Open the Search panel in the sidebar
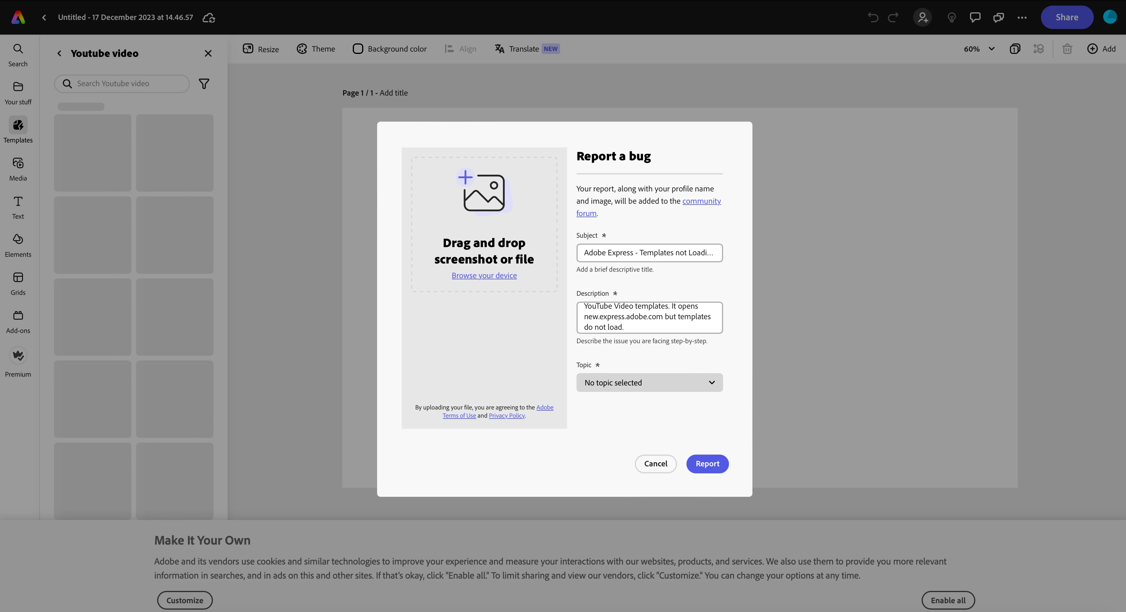The image size is (1126, 612). 18,55
